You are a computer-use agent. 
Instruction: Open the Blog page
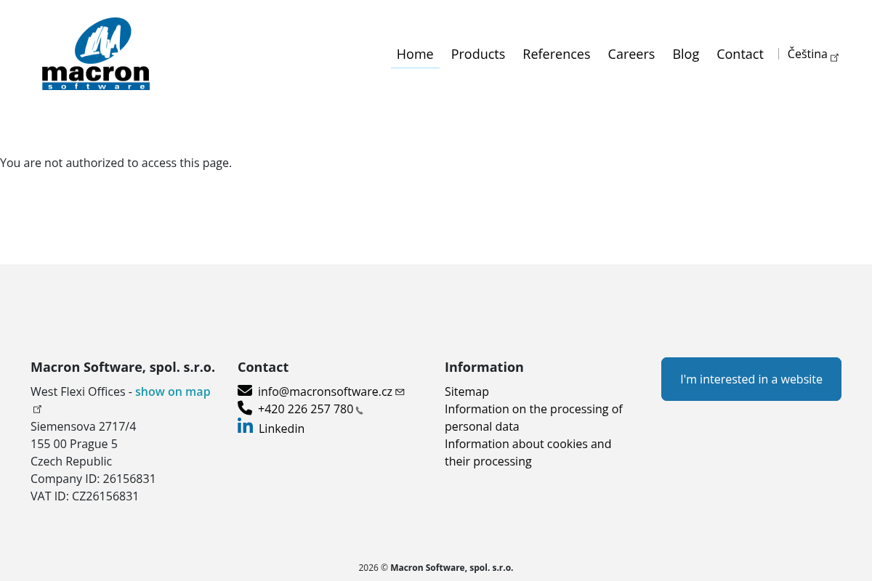click(686, 54)
